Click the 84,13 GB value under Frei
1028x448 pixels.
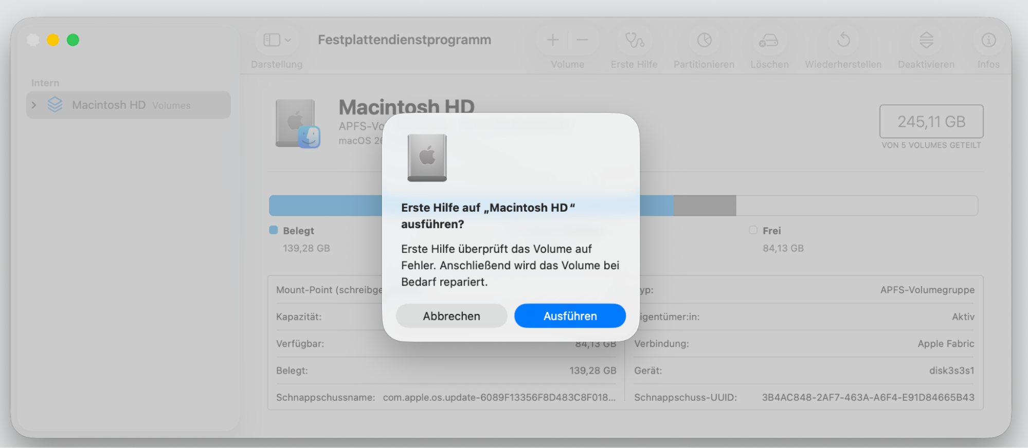tap(783, 248)
